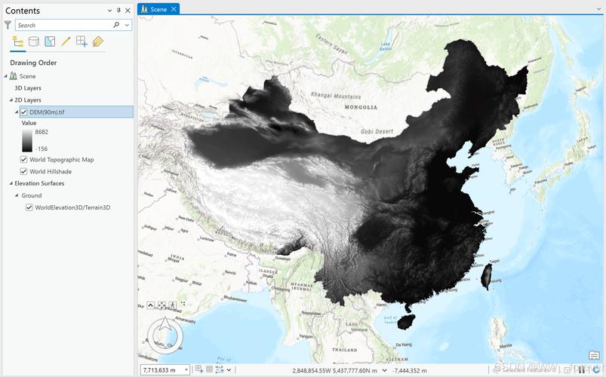Screen dimensions: 606x377
Task: Select the 3D Layers group
Action: (x=28, y=88)
